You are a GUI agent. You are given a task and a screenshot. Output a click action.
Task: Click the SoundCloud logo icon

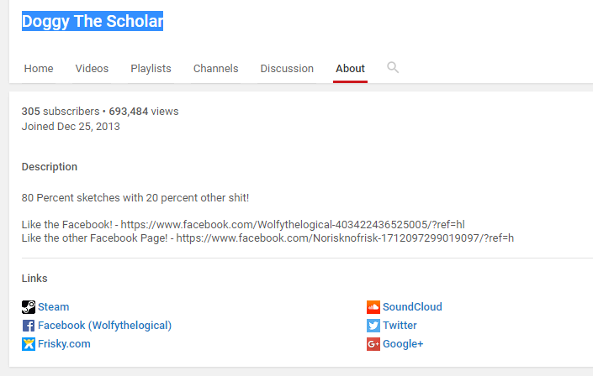tap(373, 307)
